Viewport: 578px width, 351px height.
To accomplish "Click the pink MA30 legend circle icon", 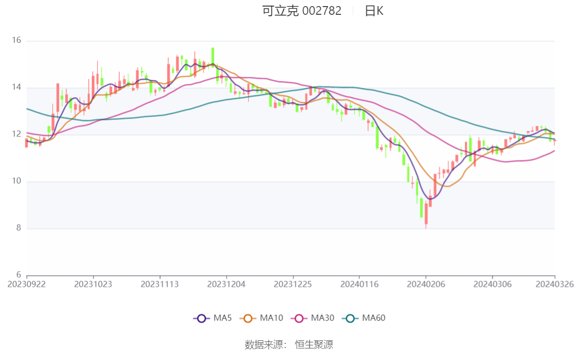I will tap(299, 318).
